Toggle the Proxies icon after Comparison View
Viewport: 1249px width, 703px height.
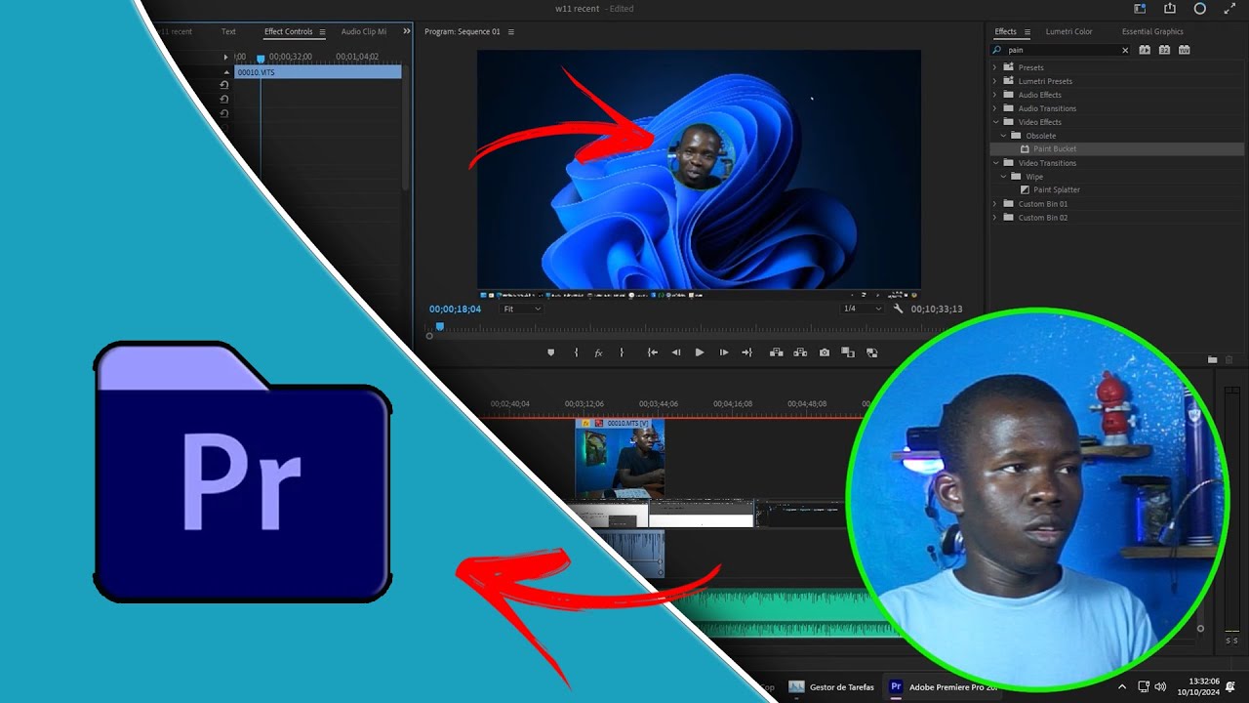point(871,352)
